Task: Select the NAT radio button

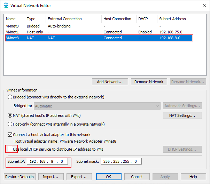Action: click(x=10, y=115)
